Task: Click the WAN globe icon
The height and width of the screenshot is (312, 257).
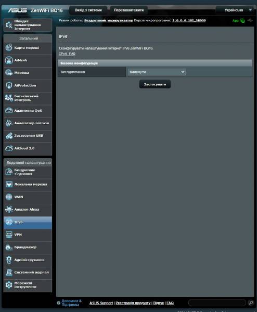Action: coord(9,197)
